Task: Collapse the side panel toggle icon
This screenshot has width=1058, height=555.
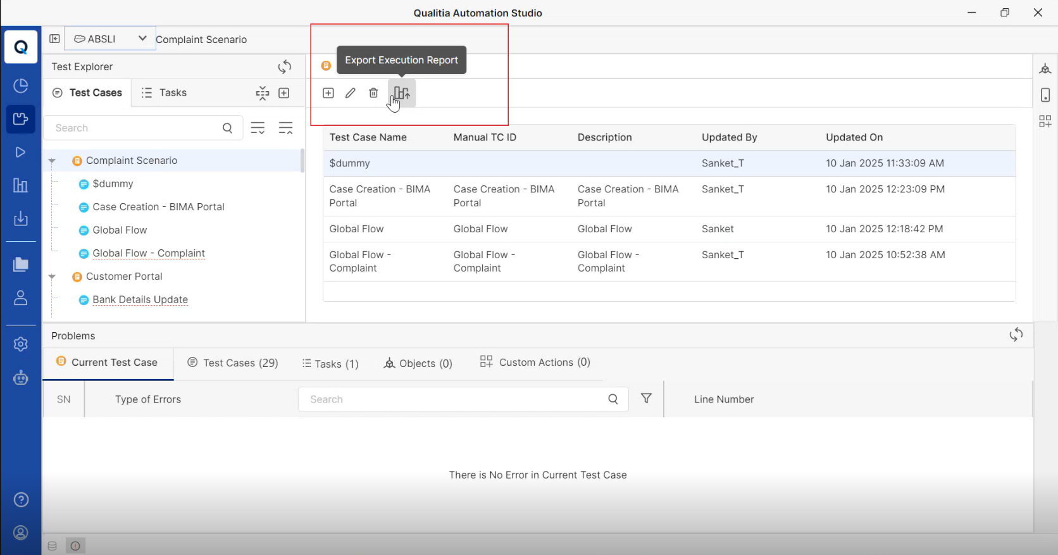Action: 55,39
